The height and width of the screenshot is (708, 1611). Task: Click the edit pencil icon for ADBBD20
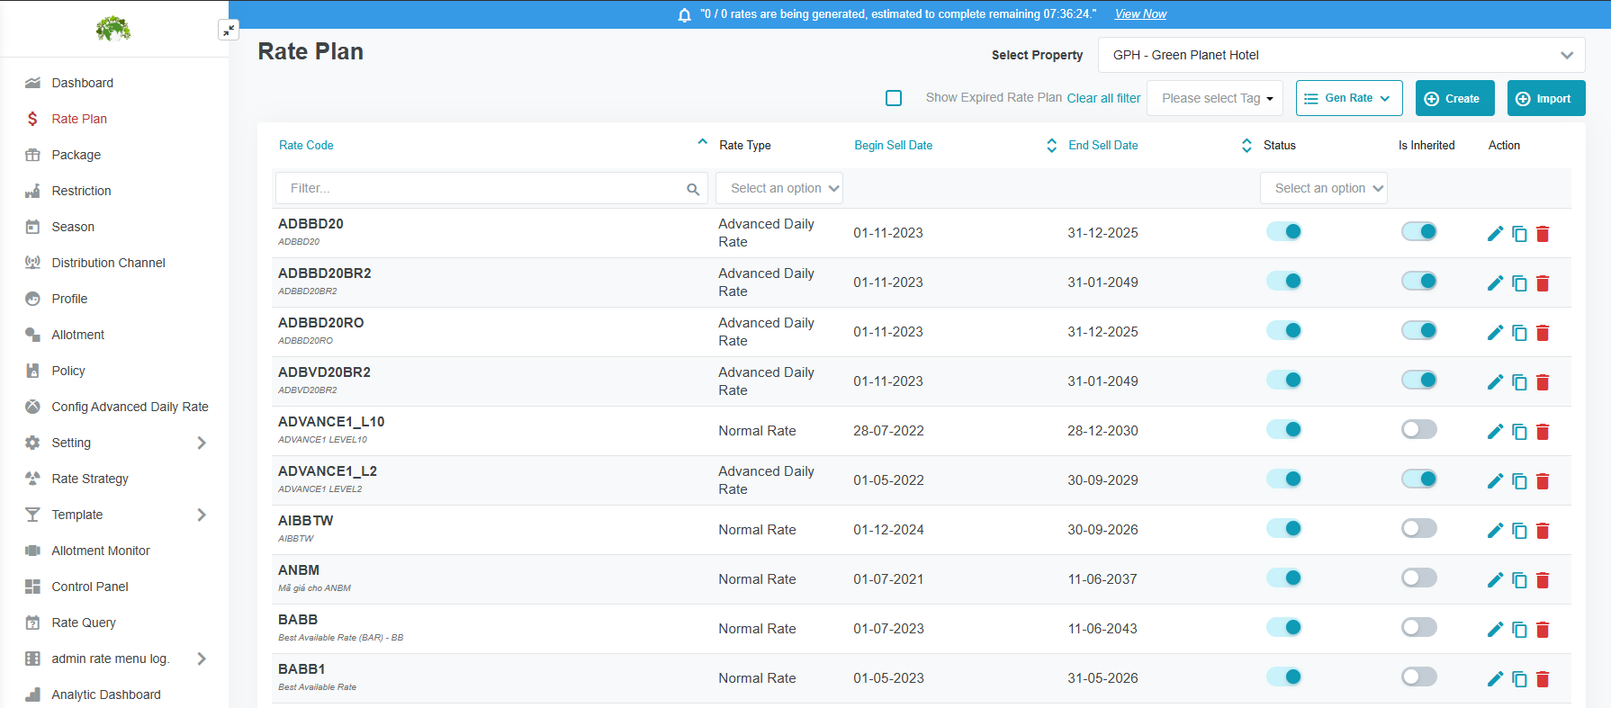point(1495,234)
